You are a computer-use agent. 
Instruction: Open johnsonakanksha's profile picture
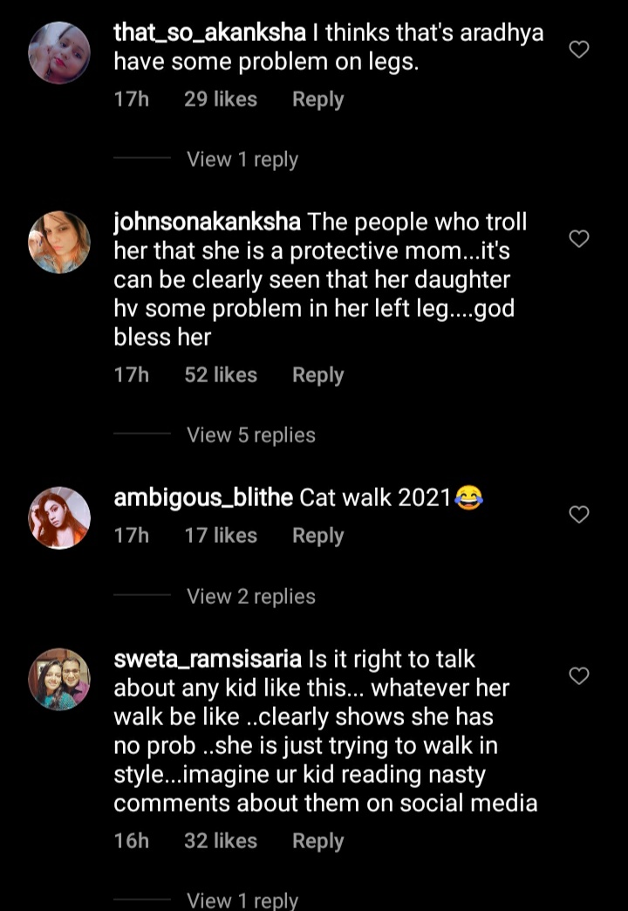pyautogui.click(x=59, y=243)
